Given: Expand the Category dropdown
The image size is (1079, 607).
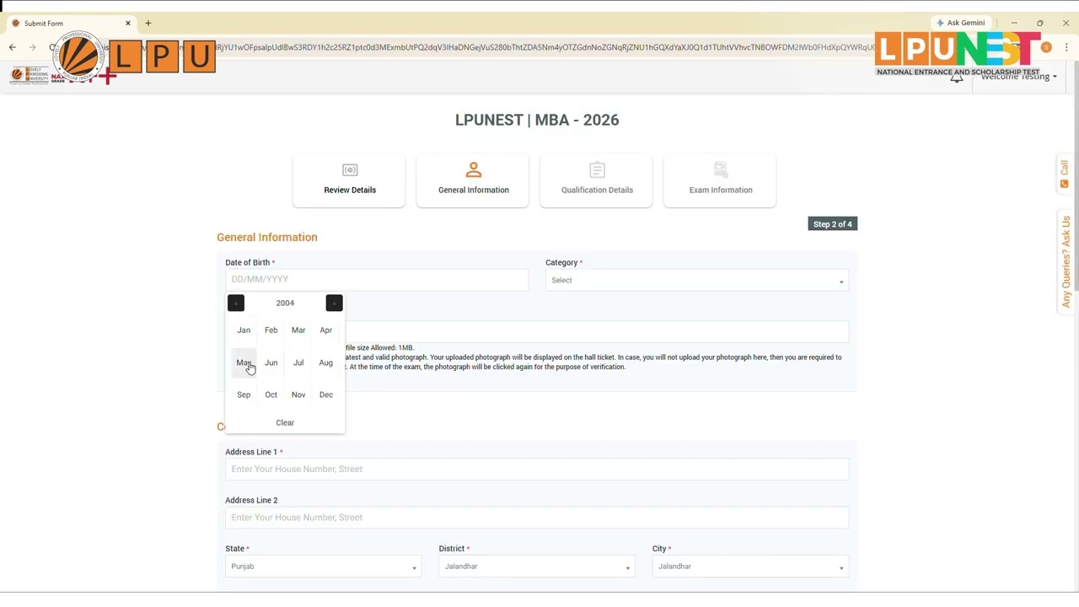Looking at the screenshot, I should point(697,281).
